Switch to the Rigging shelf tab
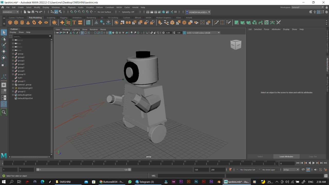 63,18
